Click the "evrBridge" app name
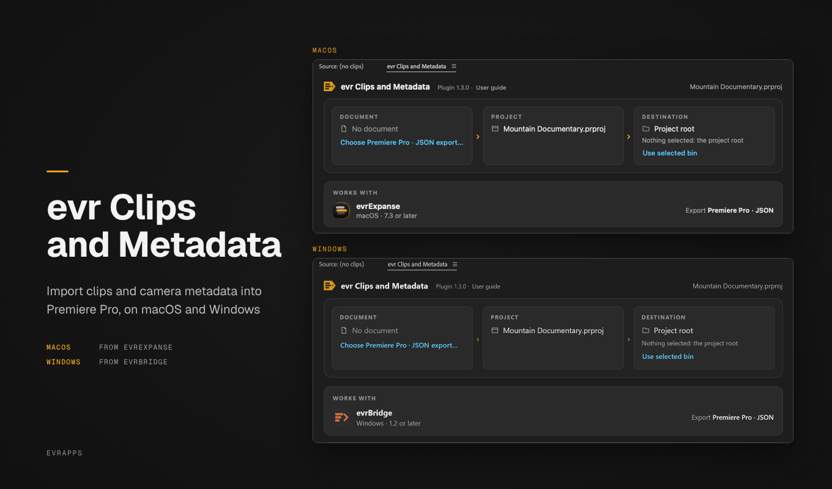This screenshot has width=832, height=489. click(x=374, y=413)
